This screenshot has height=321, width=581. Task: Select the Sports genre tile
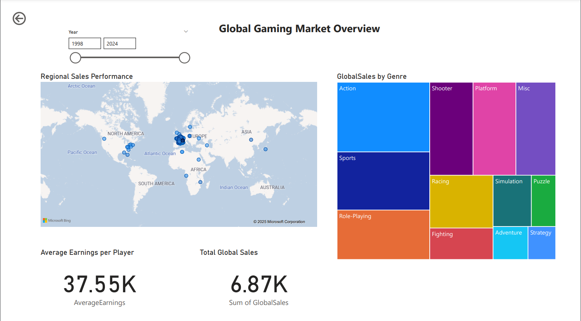coord(383,181)
